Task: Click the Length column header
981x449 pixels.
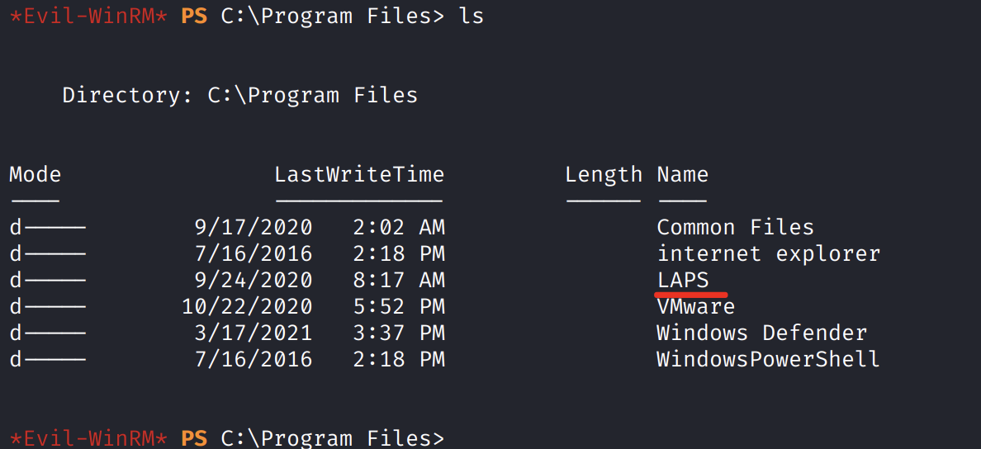Action: pyautogui.click(x=603, y=174)
